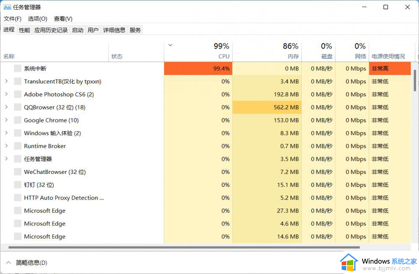The width and height of the screenshot is (419, 274).
Task: Expand the QQBrowser (32 位) group
Action: pos(6,107)
